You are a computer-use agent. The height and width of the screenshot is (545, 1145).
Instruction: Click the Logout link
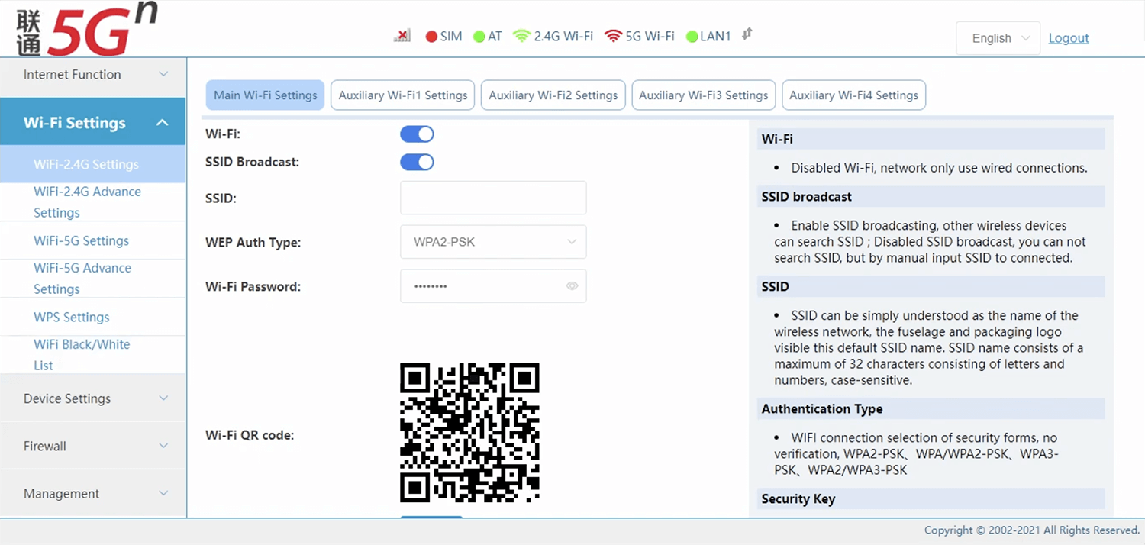1068,38
